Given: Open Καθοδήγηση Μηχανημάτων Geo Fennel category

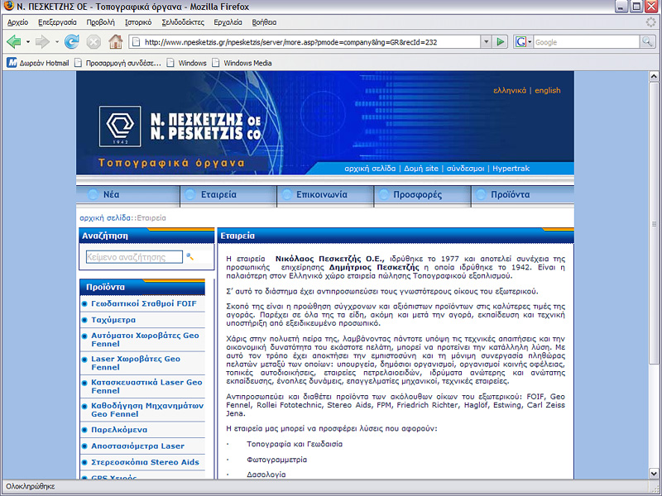Looking at the screenshot, I should (147, 409).
